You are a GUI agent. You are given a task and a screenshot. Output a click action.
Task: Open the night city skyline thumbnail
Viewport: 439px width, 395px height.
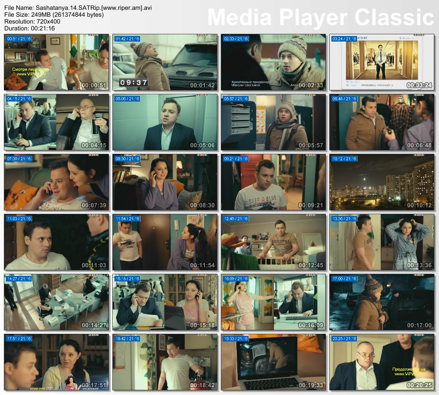[382, 182]
